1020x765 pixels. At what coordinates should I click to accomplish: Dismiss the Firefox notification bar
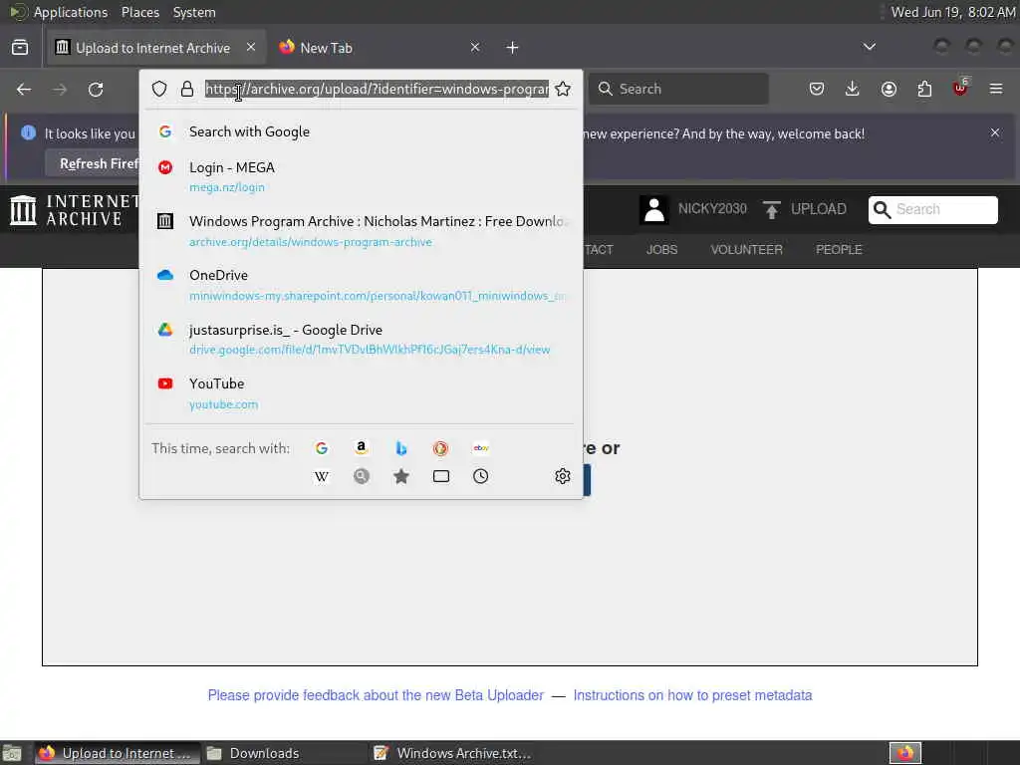995,132
